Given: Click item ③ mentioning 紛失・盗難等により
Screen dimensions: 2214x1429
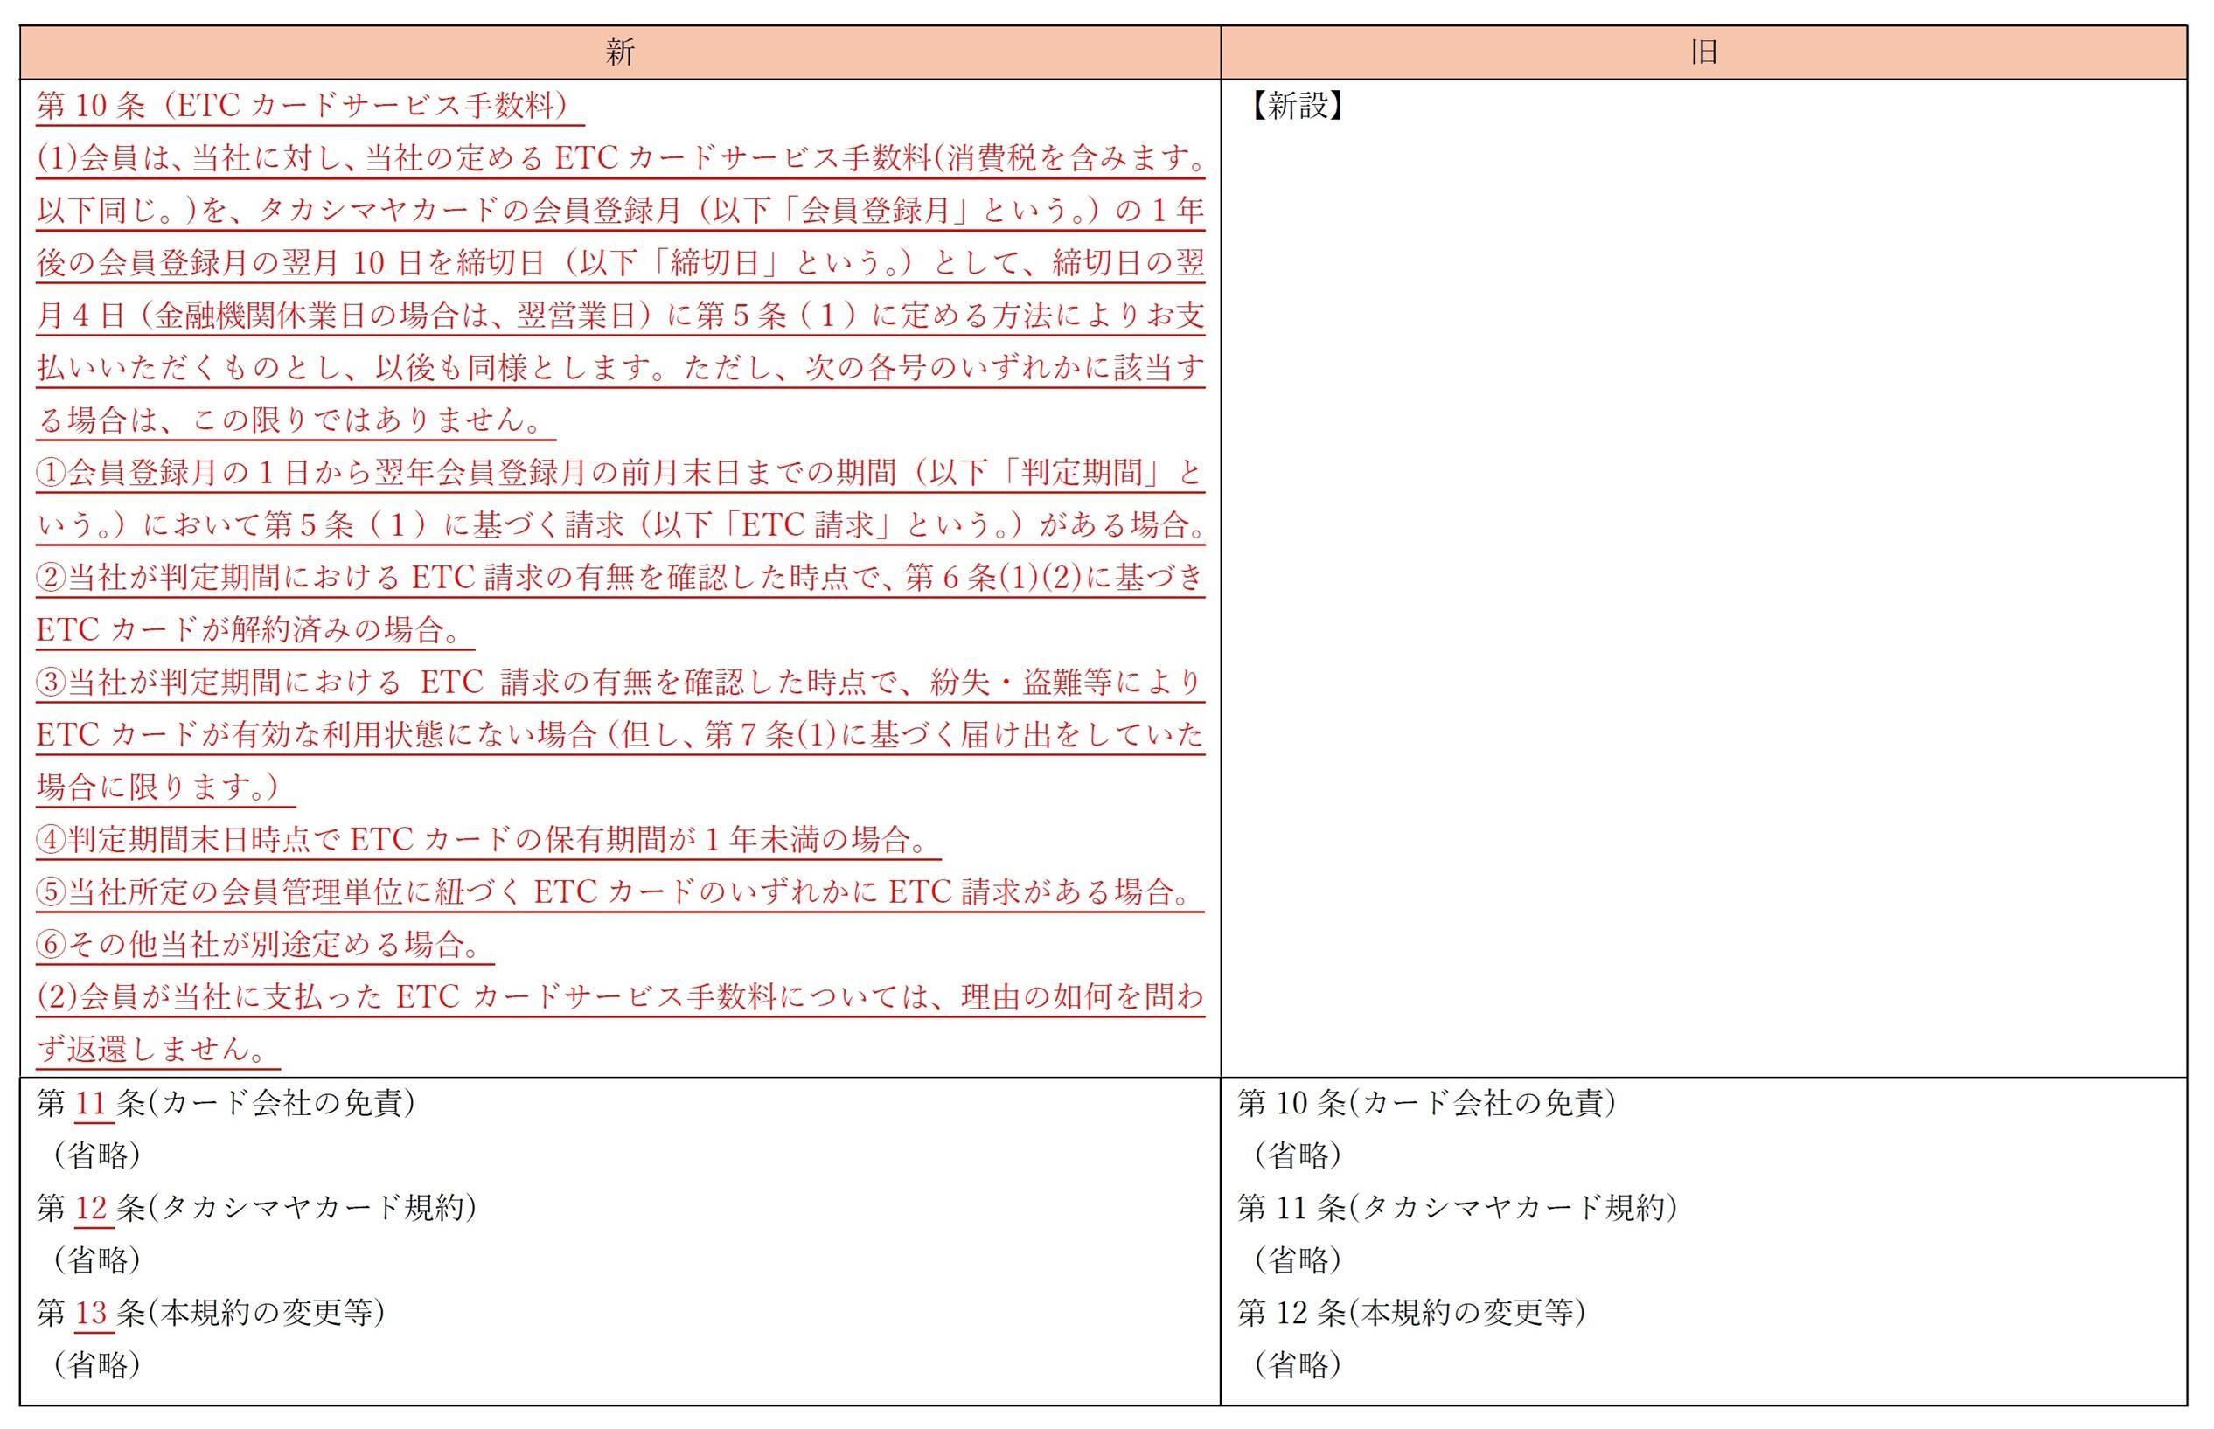Looking at the screenshot, I should pyautogui.click(x=620, y=683).
